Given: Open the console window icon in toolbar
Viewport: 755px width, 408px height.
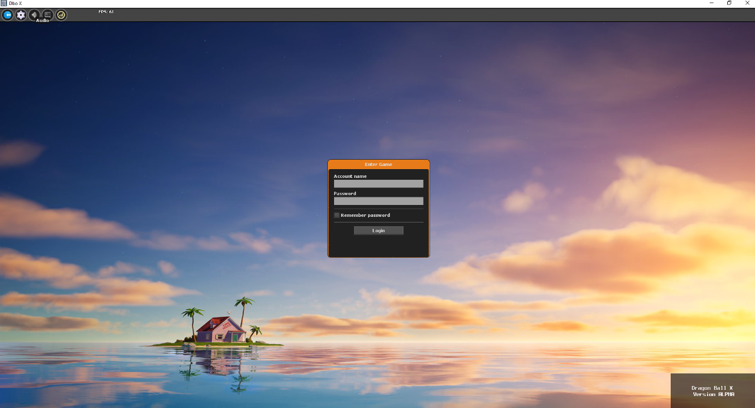Looking at the screenshot, I should click(47, 15).
